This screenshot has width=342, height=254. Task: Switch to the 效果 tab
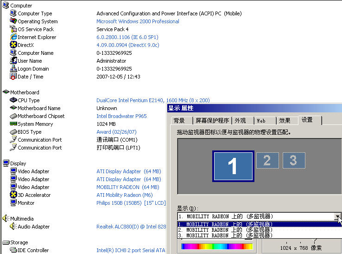tap(287, 121)
